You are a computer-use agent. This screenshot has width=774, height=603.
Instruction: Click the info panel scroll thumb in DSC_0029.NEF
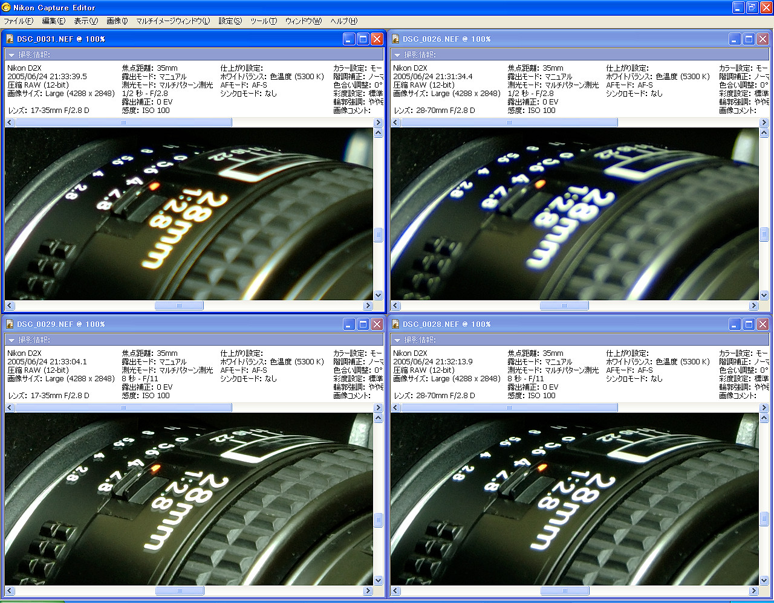click(x=123, y=408)
